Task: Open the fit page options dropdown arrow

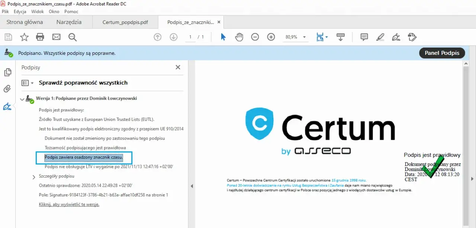Action: point(327,37)
